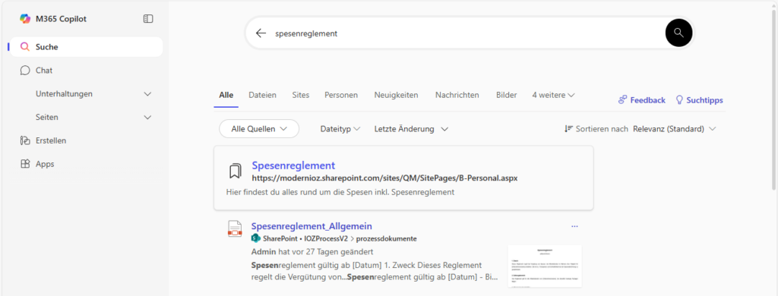Open the Spesenreglement_Allgemein result title

click(x=312, y=226)
